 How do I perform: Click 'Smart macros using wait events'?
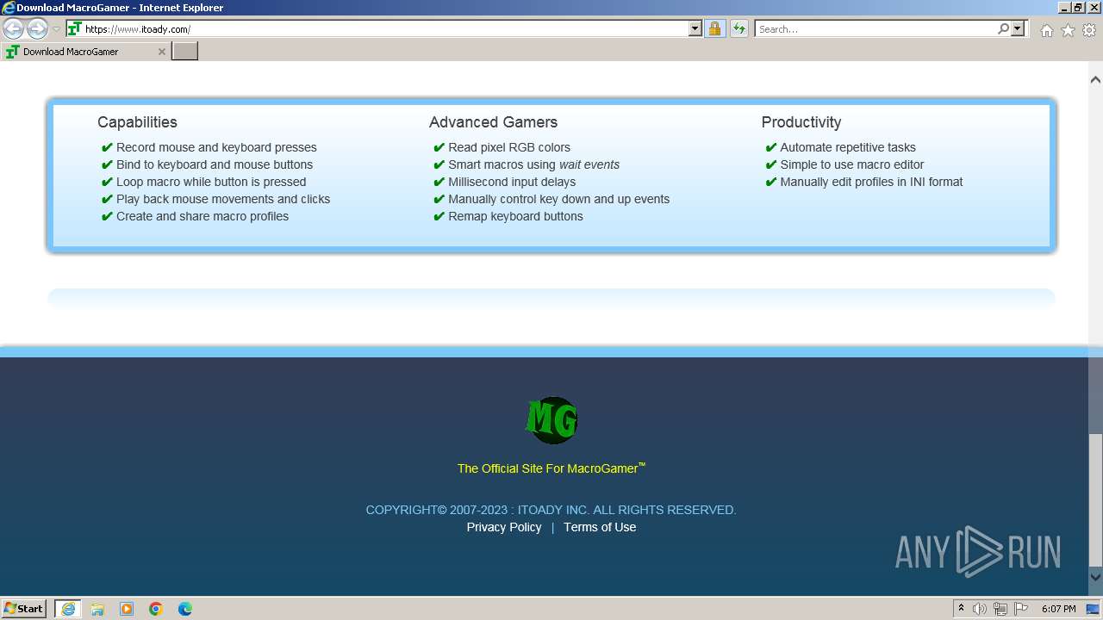pyautogui.click(x=534, y=164)
